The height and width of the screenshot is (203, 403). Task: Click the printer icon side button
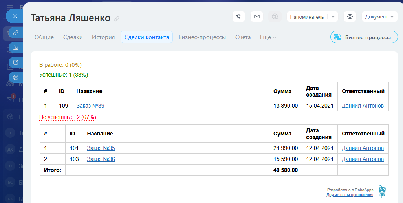(x=16, y=77)
